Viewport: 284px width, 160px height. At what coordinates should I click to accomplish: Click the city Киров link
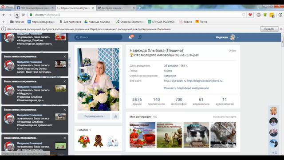pyautogui.click(x=168, y=71)
